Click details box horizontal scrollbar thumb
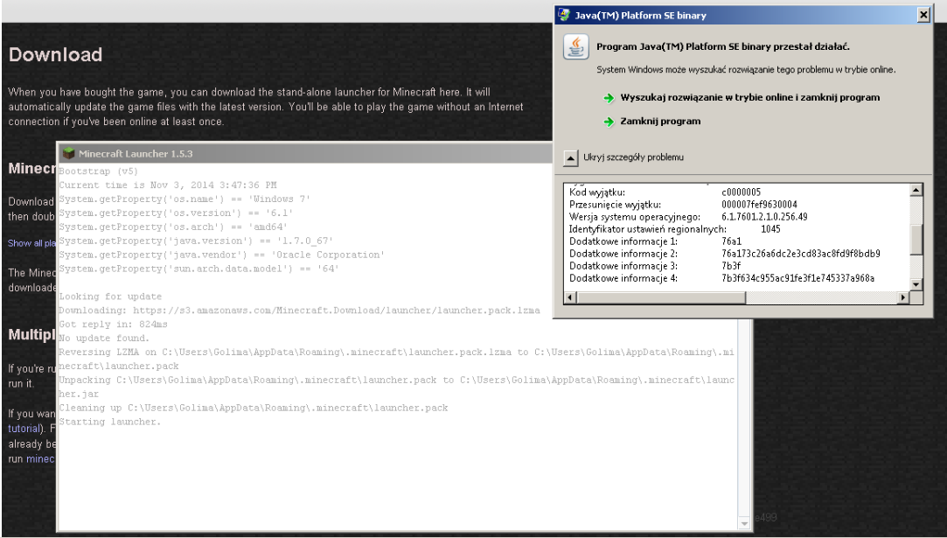Image resolution: width=947 pixels, height=538 pixels. coord(661,297)
